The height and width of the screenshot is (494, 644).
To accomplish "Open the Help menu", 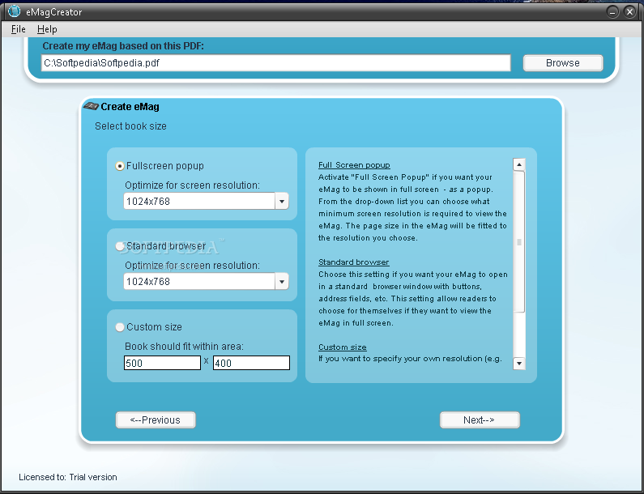I will pos(47,29).
